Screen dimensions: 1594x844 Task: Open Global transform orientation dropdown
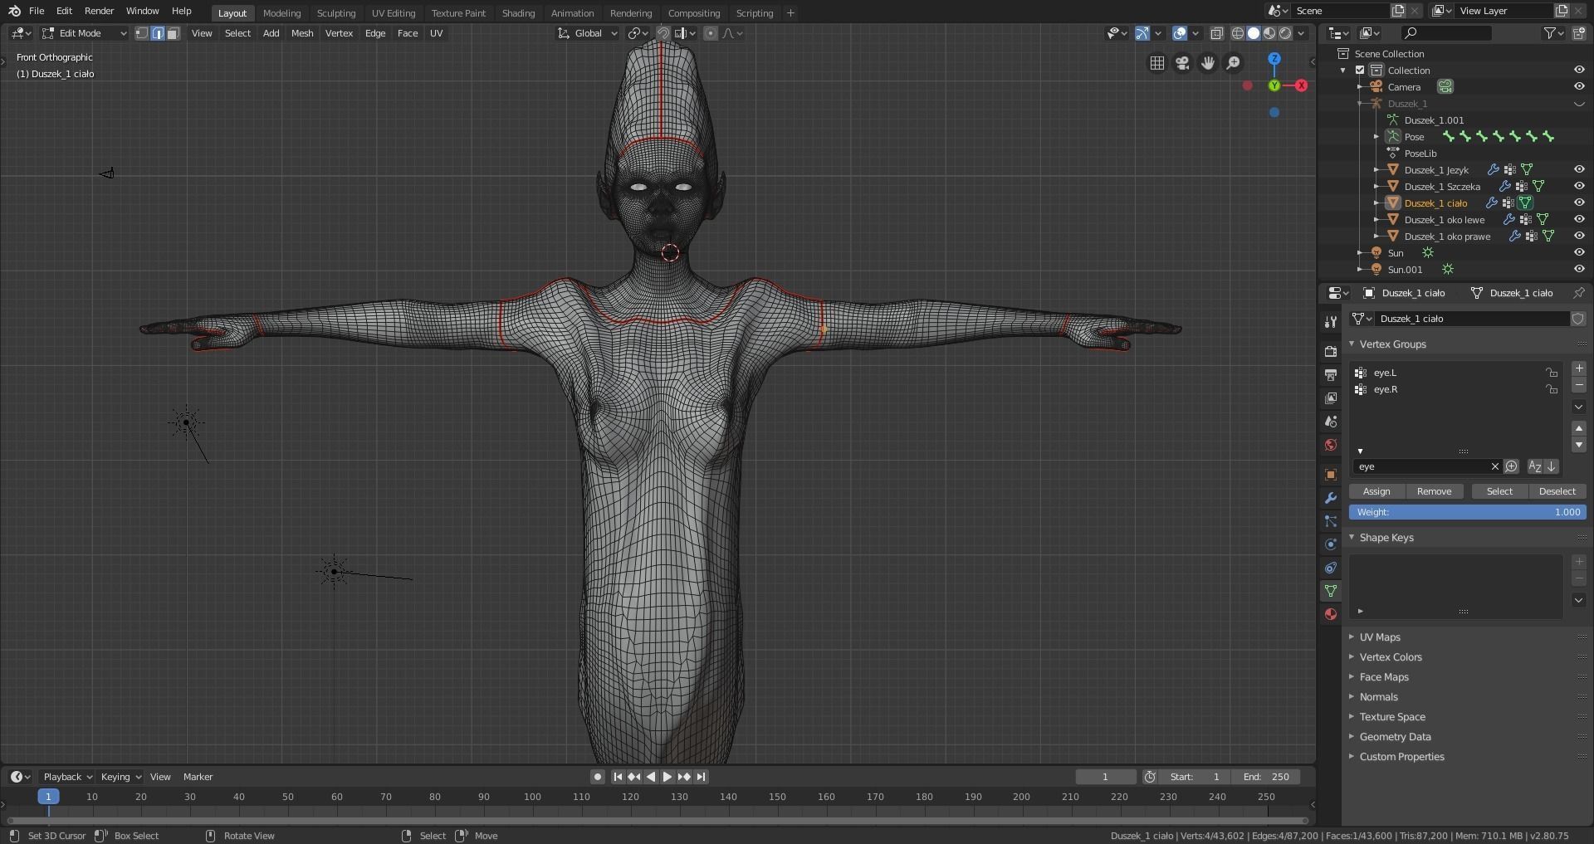[x=588, y=33]
